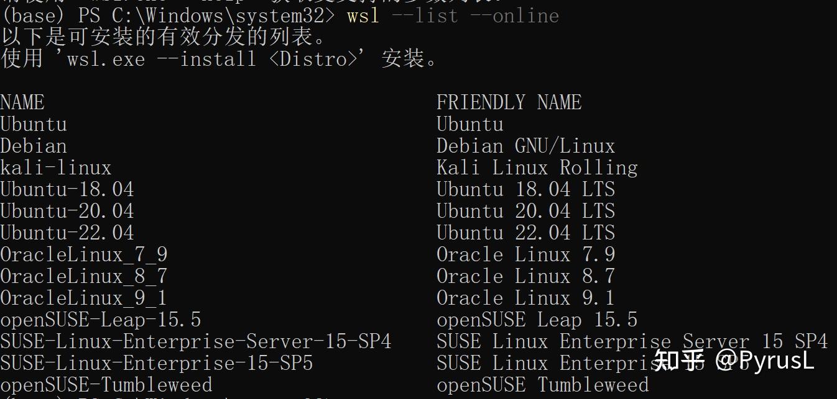Click the 'kali-linux' distro name

[56, 168]
